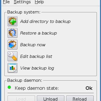Image resolution: width=101 pixels, height=101 pixels.
Task: Click the View backup log chart icon
Action: pos(12,68)
